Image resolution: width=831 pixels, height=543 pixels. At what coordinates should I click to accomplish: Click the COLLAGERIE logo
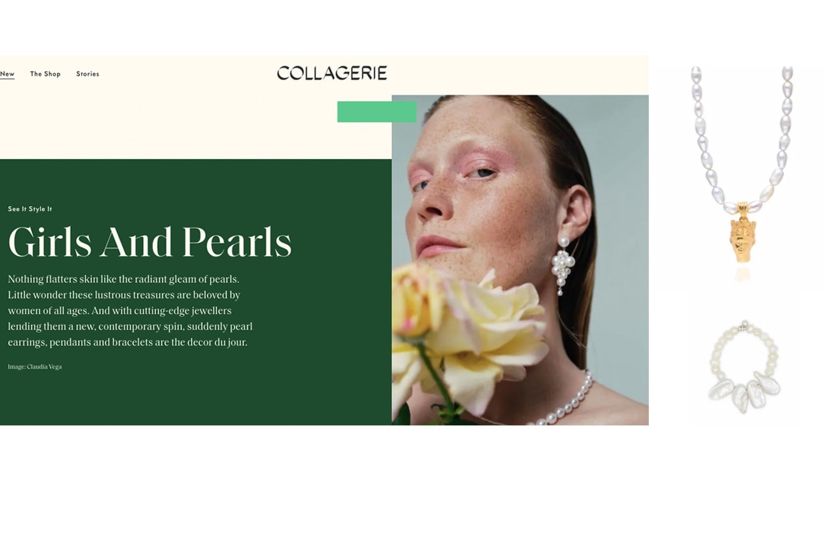click(332, 73)
